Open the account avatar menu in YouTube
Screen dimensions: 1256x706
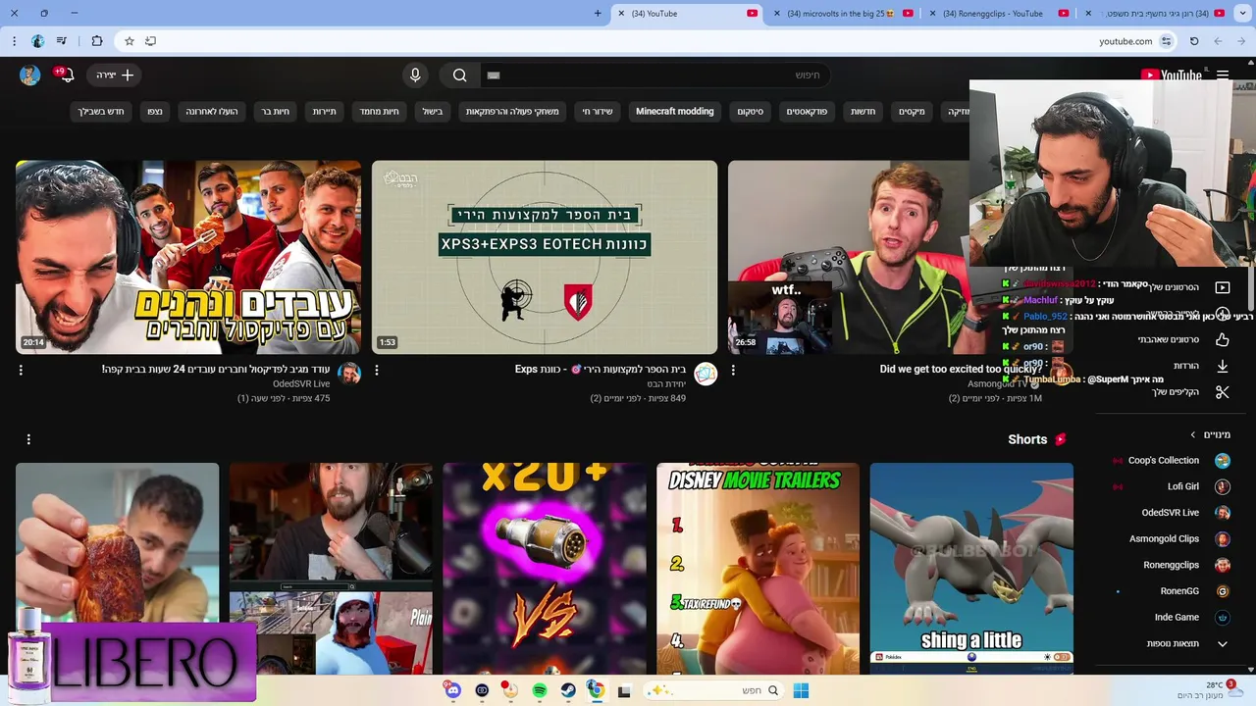coord(30,76)
